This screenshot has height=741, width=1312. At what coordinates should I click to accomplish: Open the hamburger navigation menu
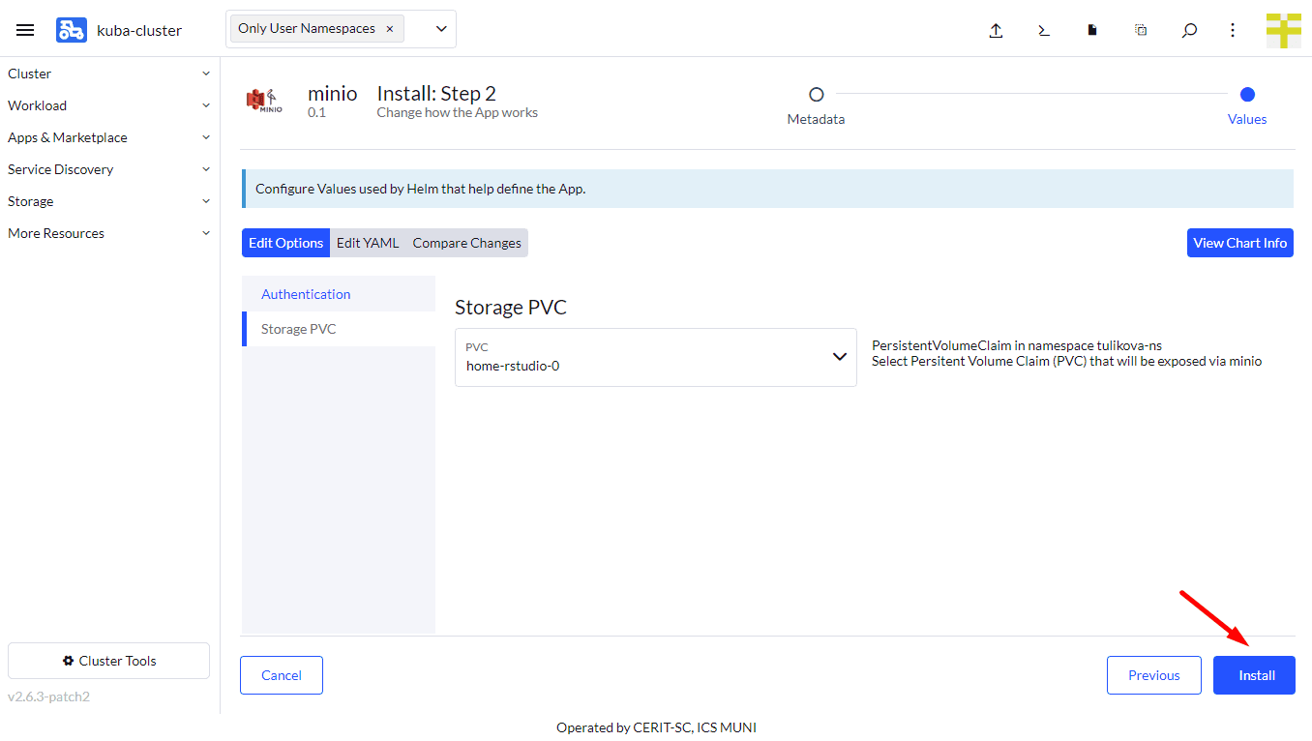pos(25,30)
